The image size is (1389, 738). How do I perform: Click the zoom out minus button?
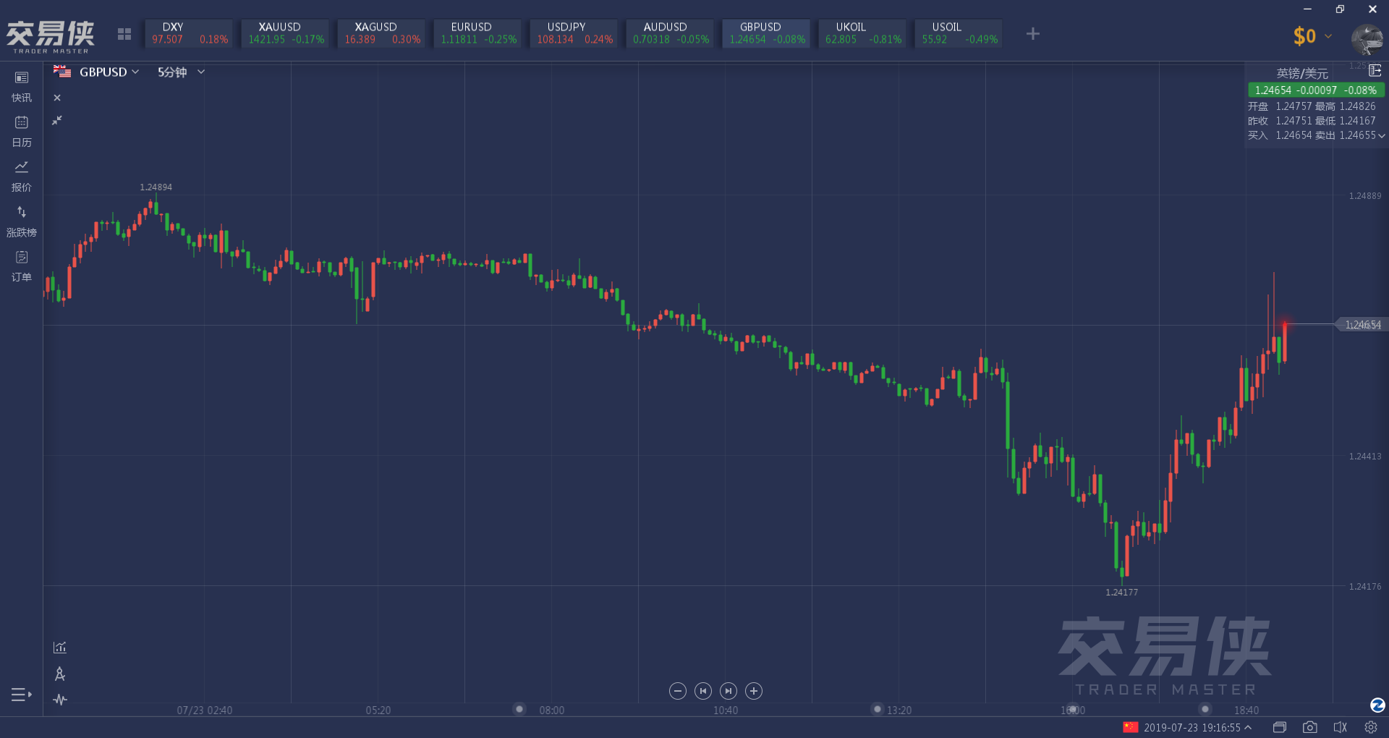(x=677, y=691)
